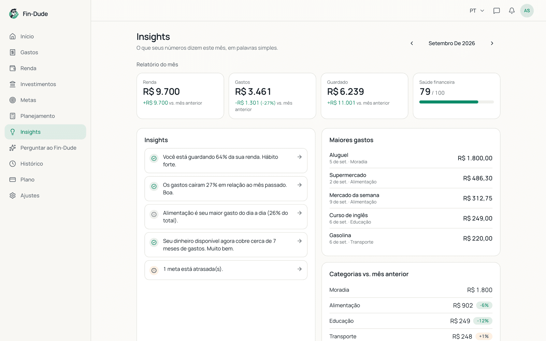Open the notifications bell

[x=512, y=11]
